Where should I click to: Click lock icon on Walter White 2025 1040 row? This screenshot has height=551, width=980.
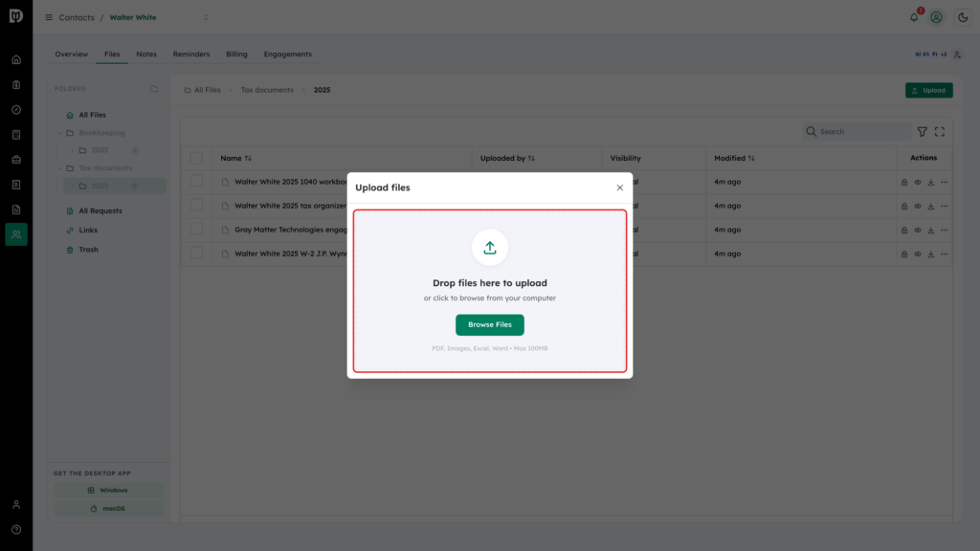(904, 183)
